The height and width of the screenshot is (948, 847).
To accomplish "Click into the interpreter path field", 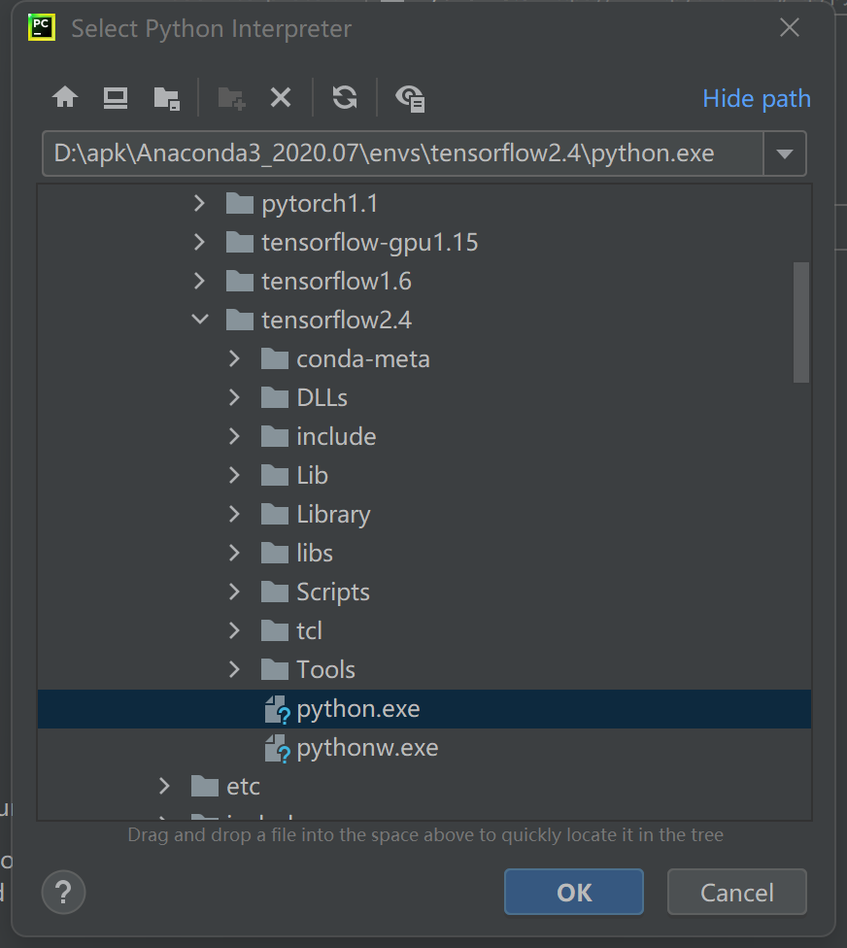I will [x=403, y=153].
